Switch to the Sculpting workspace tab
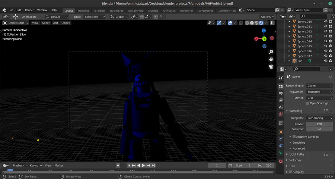This screenshot has width=335, height=179. click(x=99, y=11)
